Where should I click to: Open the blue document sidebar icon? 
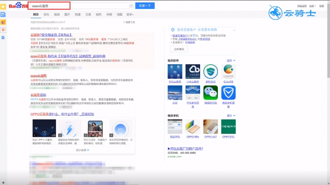click(x=3, y=37)
